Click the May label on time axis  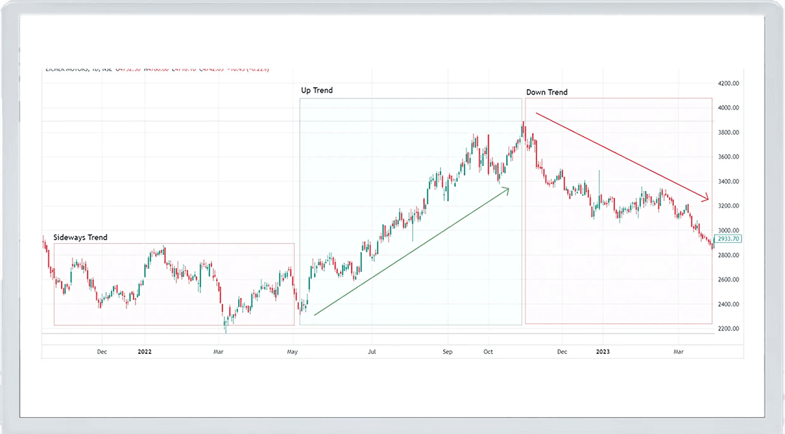[293, 350]
